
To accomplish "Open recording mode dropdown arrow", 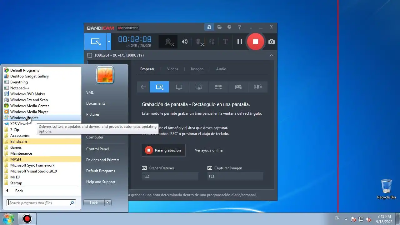I will 109,42.
